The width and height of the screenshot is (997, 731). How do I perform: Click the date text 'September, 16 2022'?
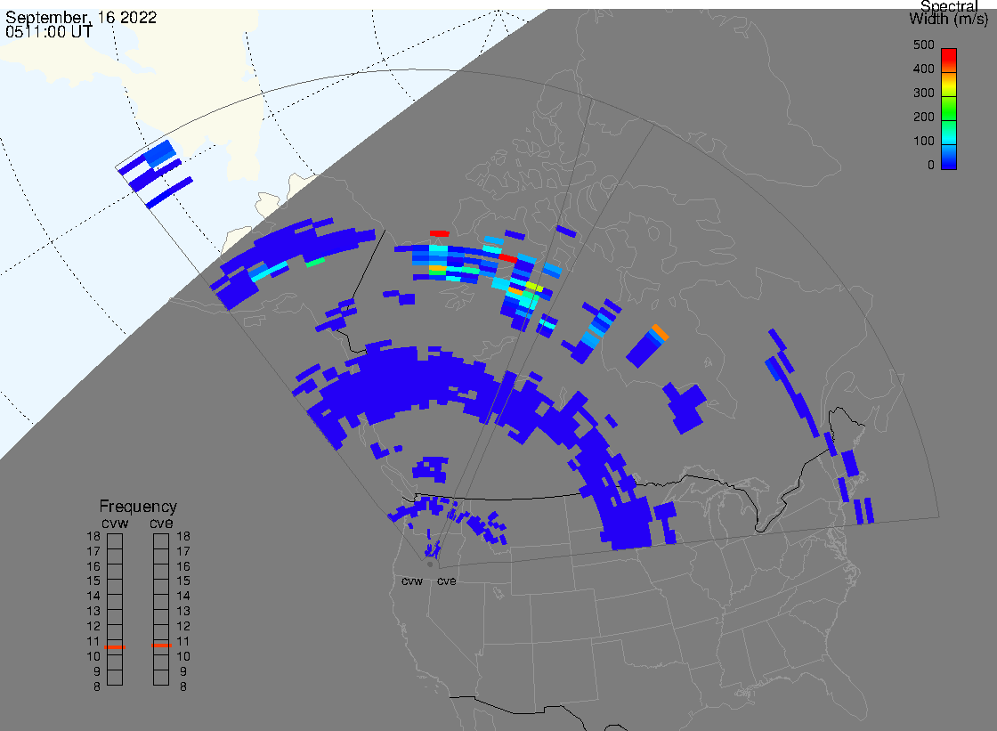(81, 17)
